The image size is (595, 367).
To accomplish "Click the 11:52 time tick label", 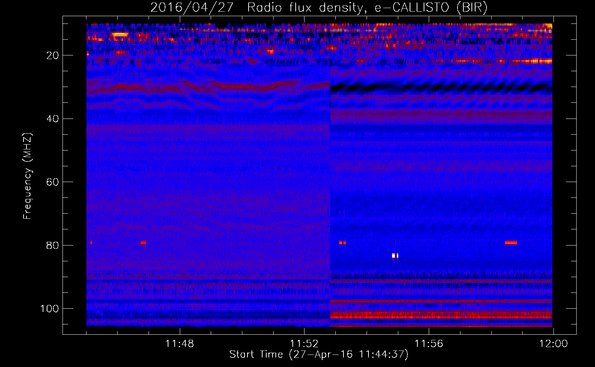I will coord(304,344).
